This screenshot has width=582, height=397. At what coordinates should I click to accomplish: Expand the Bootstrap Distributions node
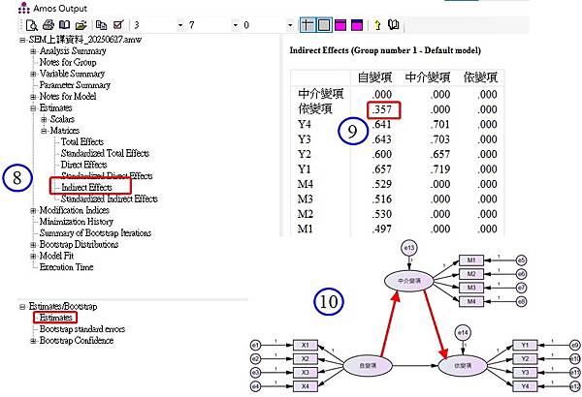click(33, 245)
